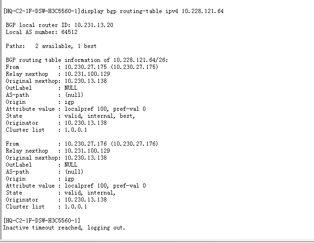
Task: Click the second path's Origin igp value
Action: (x=69, y=179)
